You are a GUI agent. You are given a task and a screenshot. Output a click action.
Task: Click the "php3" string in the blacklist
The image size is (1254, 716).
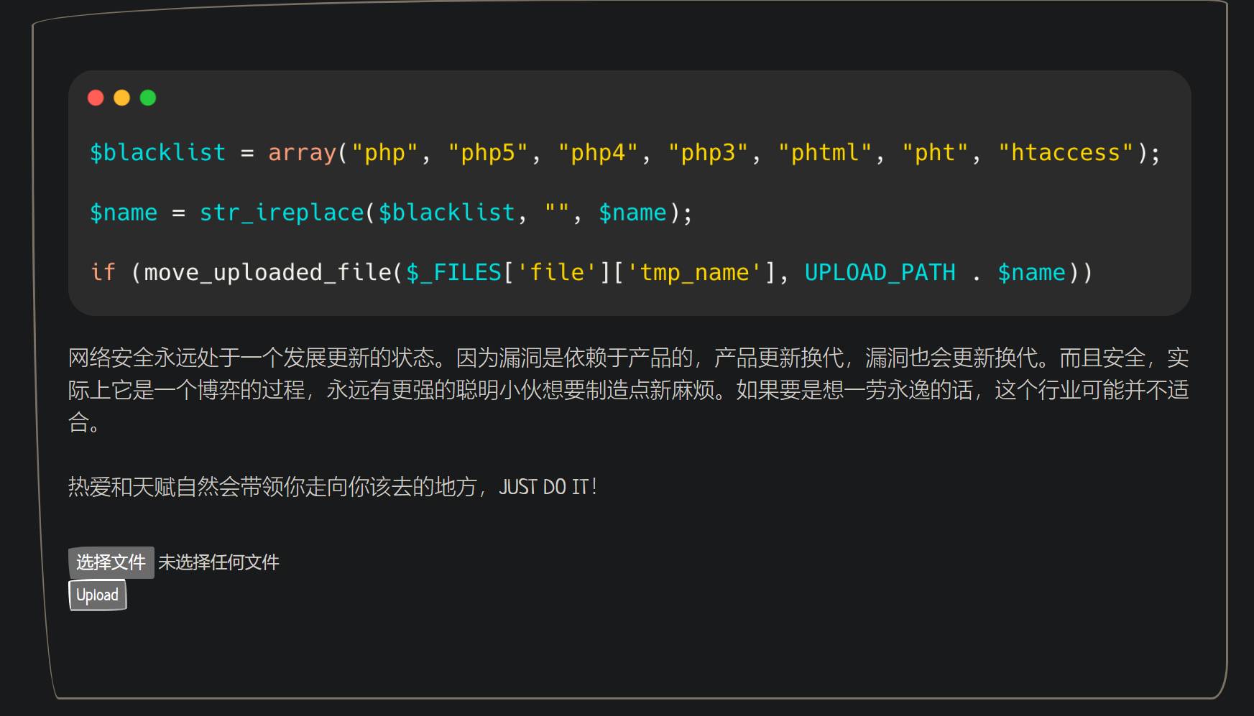tap(708, 153)
